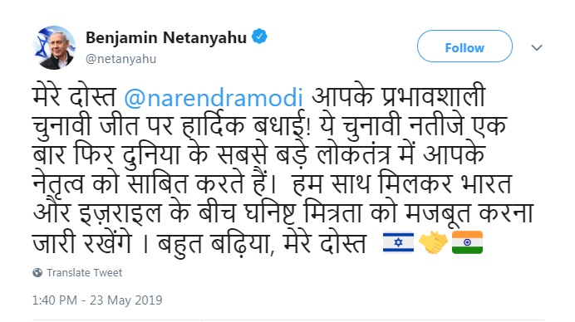Click the word इज़राइल in the tweet
Image resolution: width=575 pixels, height=322 pixels.
tap(120, 213)
